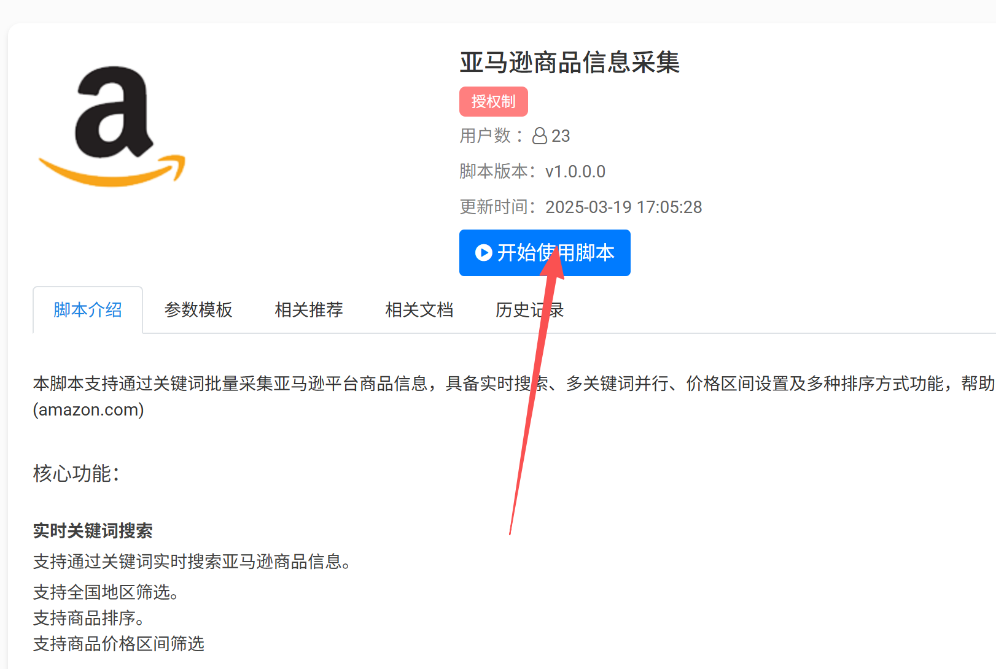996x669 pixels.
Task: Click the version text v1.0.0.0
Action: pos(575,171)
